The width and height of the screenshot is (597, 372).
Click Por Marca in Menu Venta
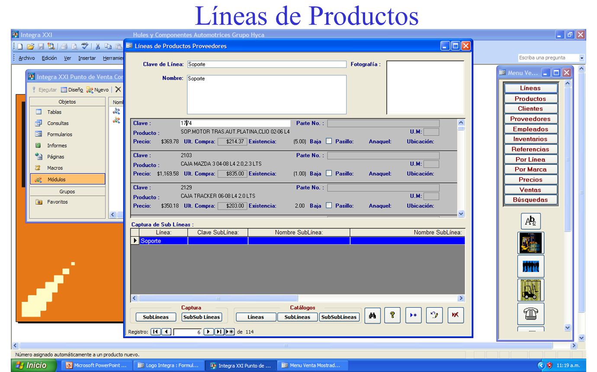(530, 170)
